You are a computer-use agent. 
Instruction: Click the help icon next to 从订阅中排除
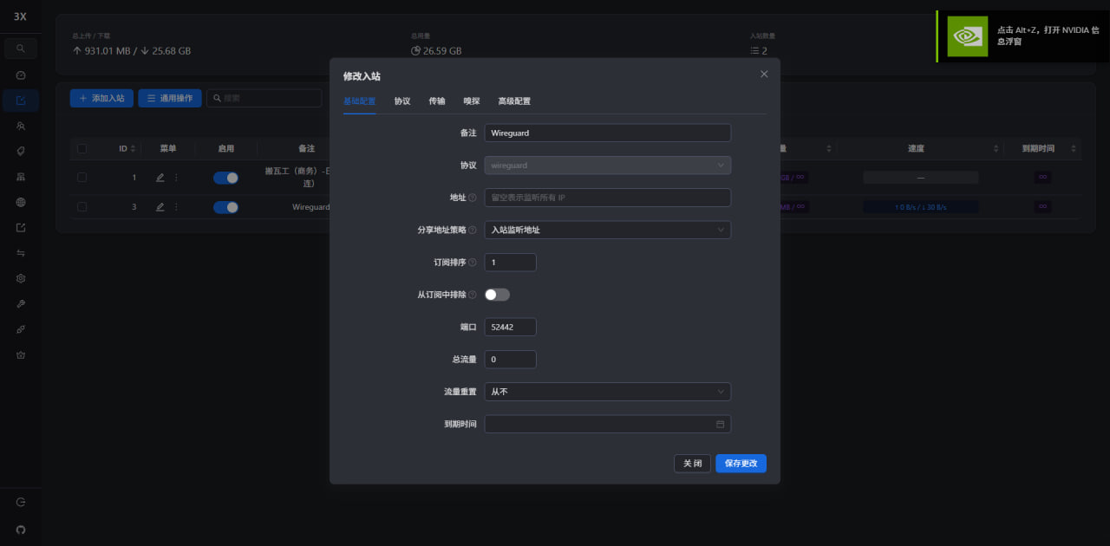click(x=473, y=295)
